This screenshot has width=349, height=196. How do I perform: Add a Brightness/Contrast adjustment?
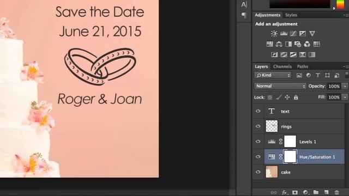point(274,34)
